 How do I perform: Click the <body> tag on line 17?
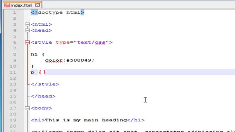(x=41, y=108)
